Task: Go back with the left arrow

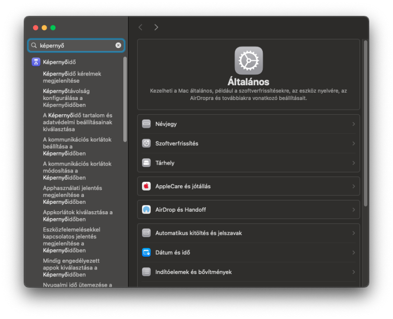Action: click(x=140, y=27)
